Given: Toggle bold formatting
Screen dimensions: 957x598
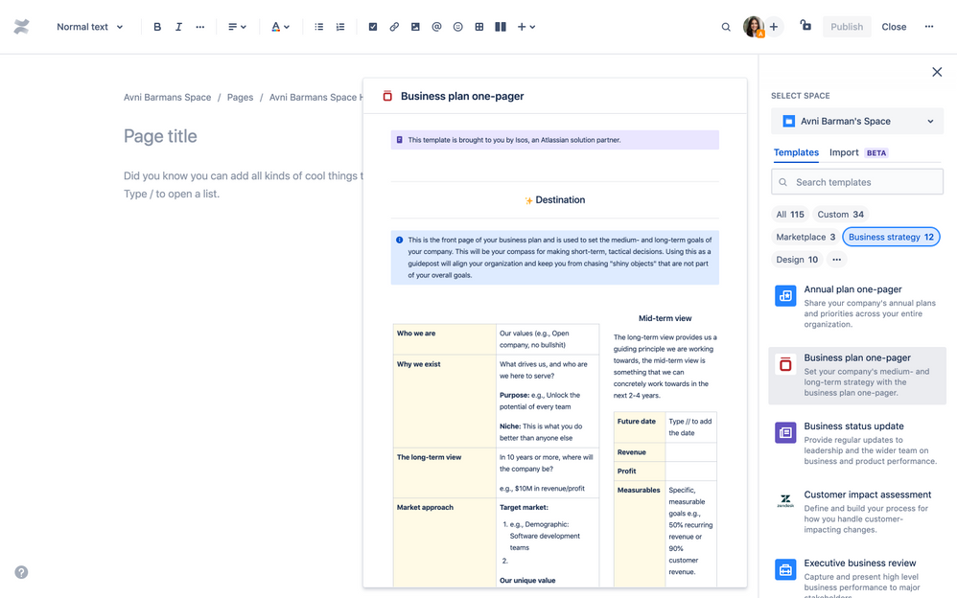Looking at the screenshot, I should (x=157, y=27).
